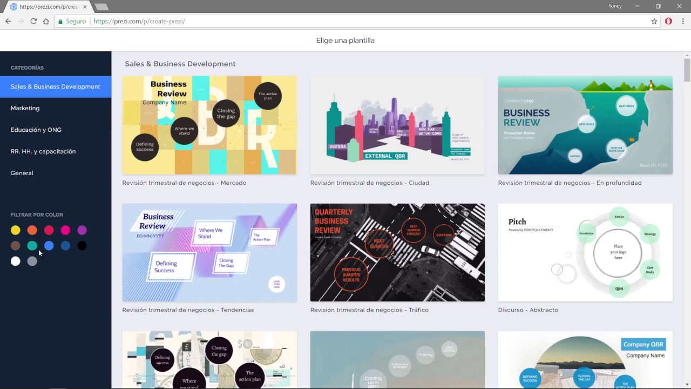
Task: Go to the browser home page
Action: pyautogui.click(x=46, y=21)
